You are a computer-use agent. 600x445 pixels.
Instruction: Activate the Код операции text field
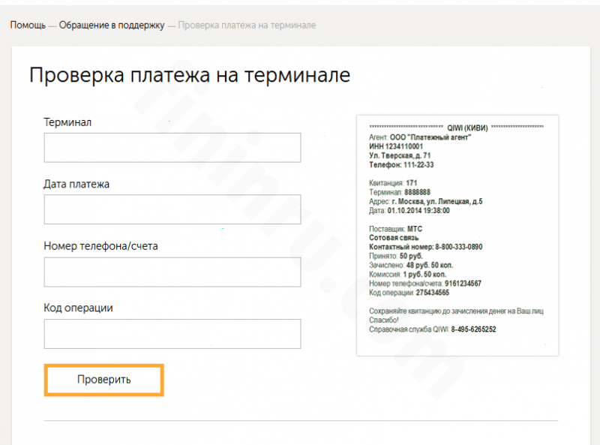[172, 334]
